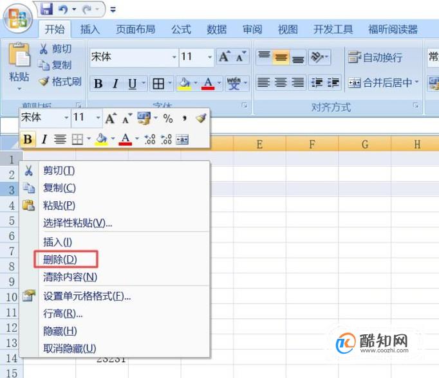Click the wén phonetic guide icon
439x378 pixels.
234,84
